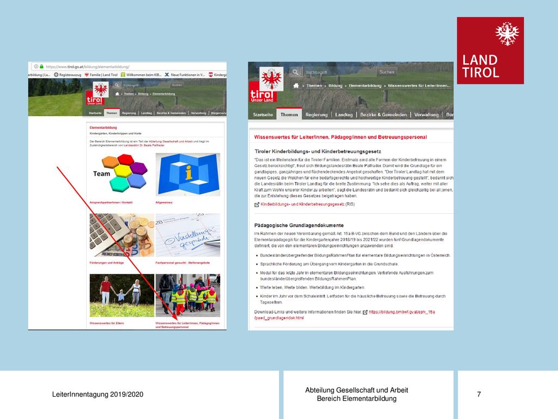This screenshot has height=419, width=558.
Task: Follow the Abteilung Gesellschaft und Arbeit link
Action: [171, 141]
